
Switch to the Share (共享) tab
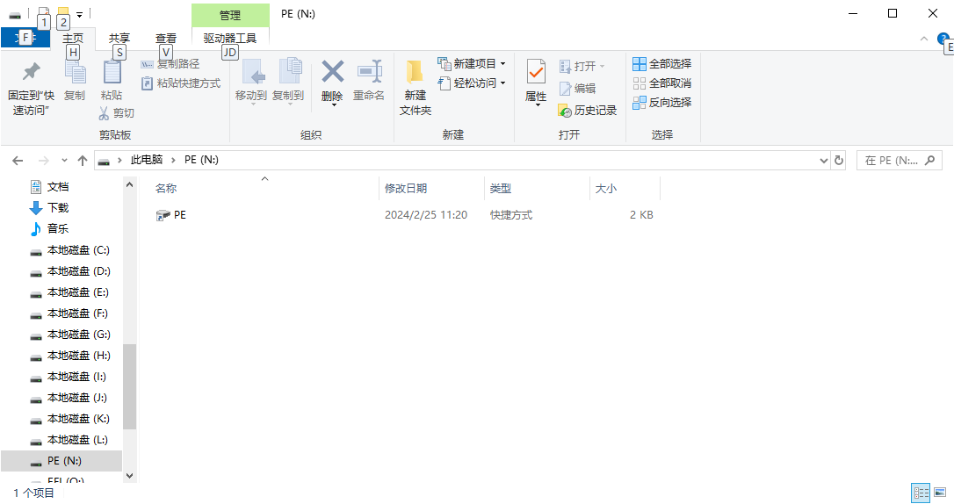pos(119,38)
